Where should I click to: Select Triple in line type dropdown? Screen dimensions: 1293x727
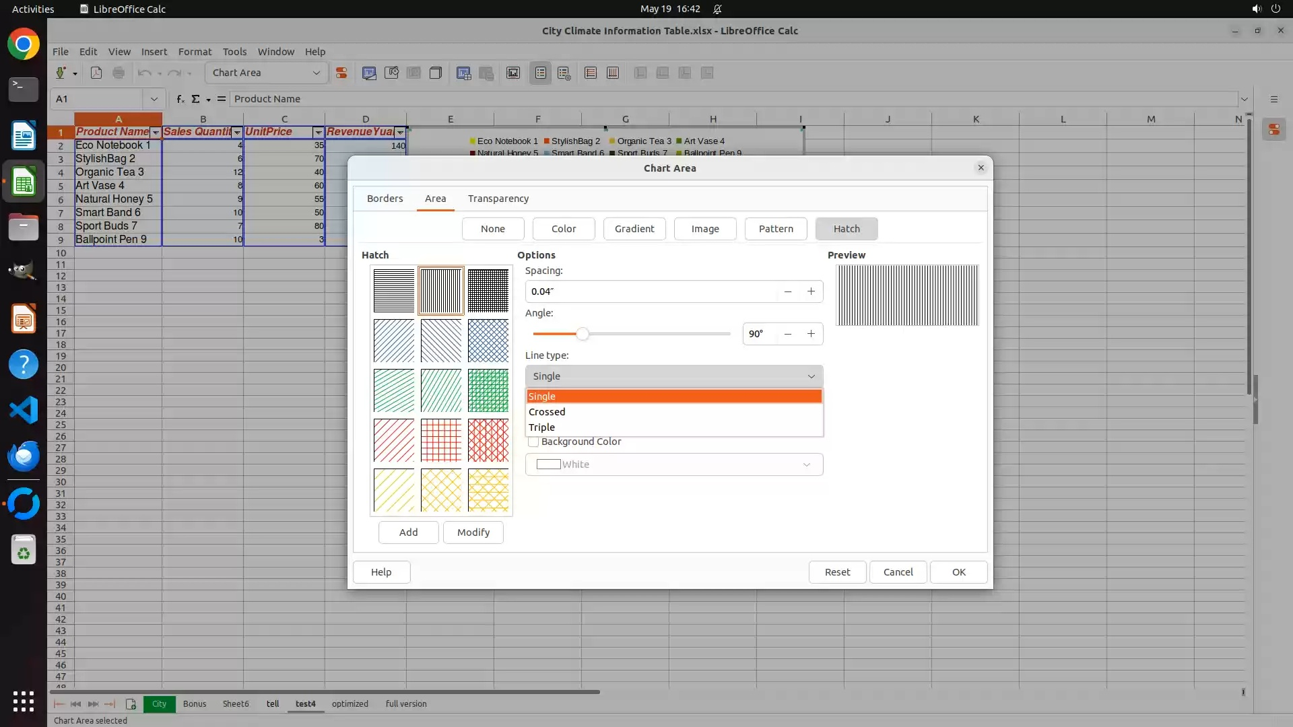541,427
